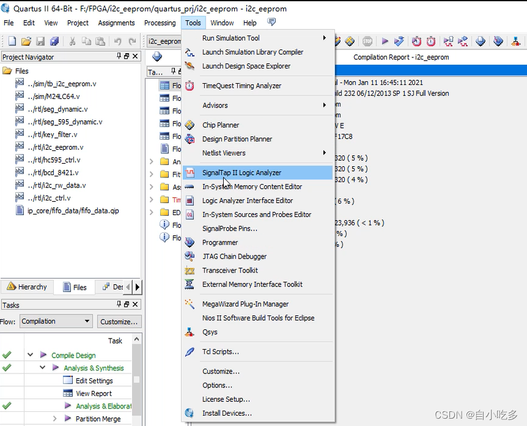The height and width of the screenshot is (426, 527).
Task: Select In-System Sources and Probes Editor
Action: click(x=258, y=215)
